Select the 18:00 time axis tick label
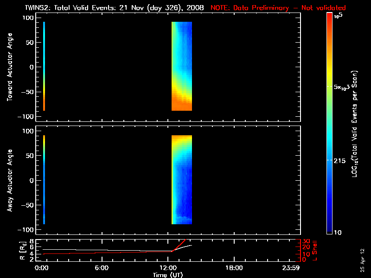Screen dimensions: 371x278 (x=234, y=268)
